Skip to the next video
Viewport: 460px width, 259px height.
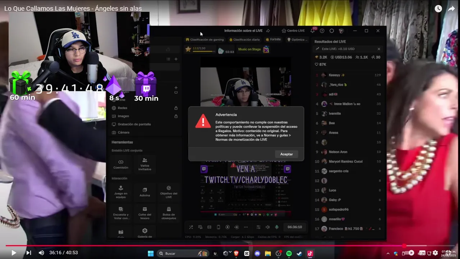point(29,253)
